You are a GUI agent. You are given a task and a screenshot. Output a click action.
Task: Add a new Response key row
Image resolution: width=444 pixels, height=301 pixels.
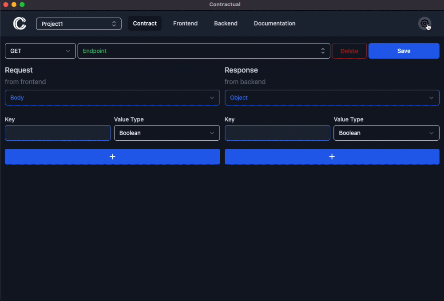[332, 157]
